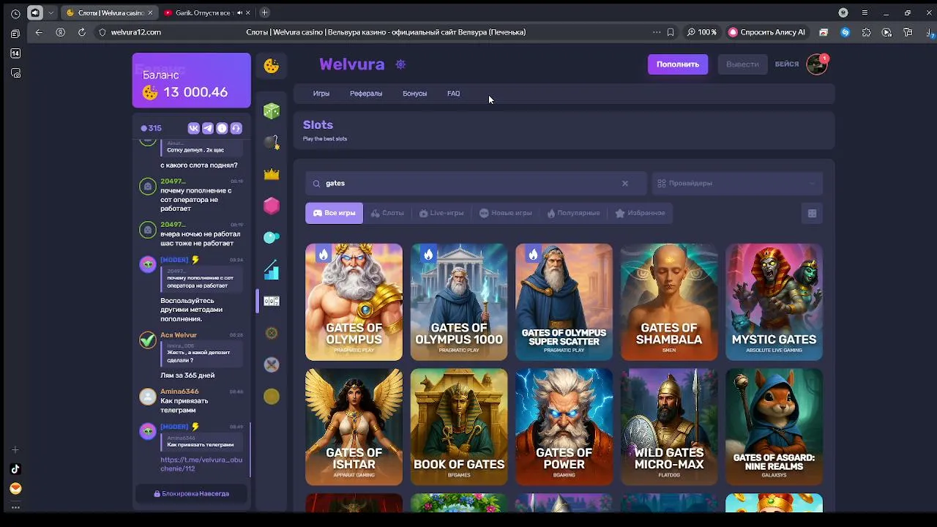Launch Gates of Olympus Super Scatter

pos(564,302)
